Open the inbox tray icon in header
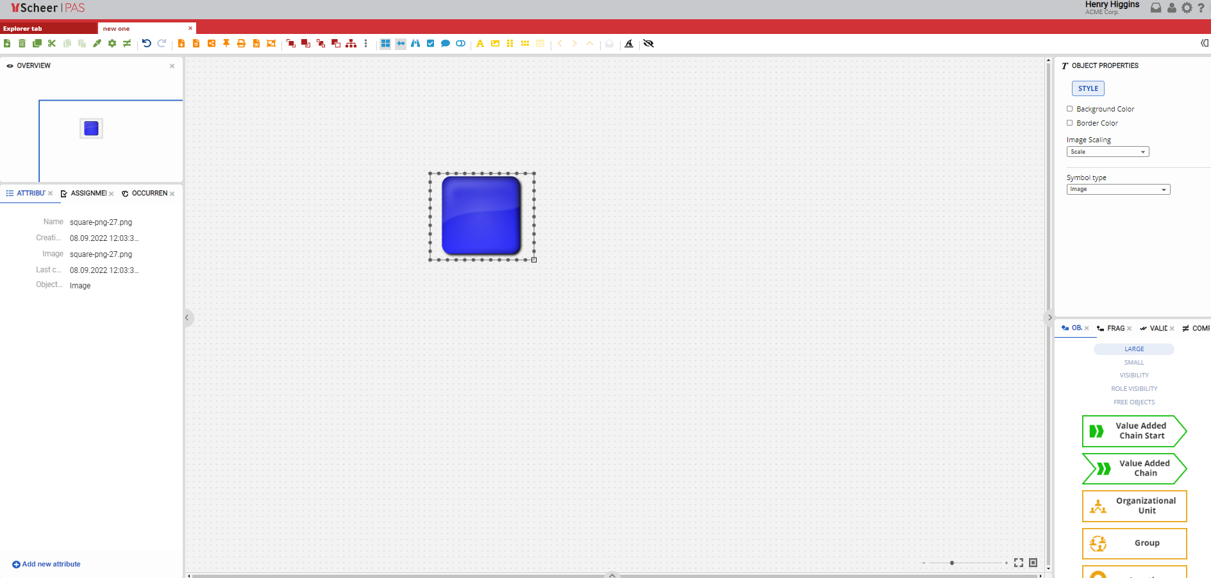 [x=1156, y=8]
